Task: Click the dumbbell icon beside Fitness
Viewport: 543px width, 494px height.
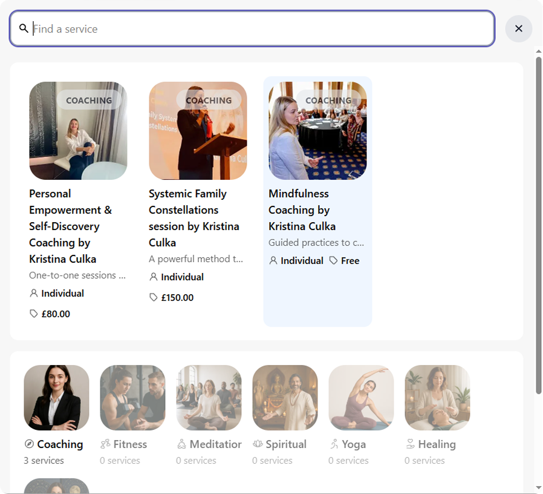Action: (105, 444)
